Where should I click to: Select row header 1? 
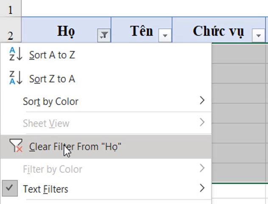pos(10,9)
